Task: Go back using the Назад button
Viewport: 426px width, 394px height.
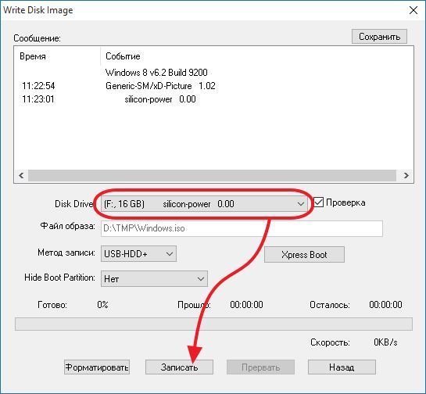Action: pos(342,367)
